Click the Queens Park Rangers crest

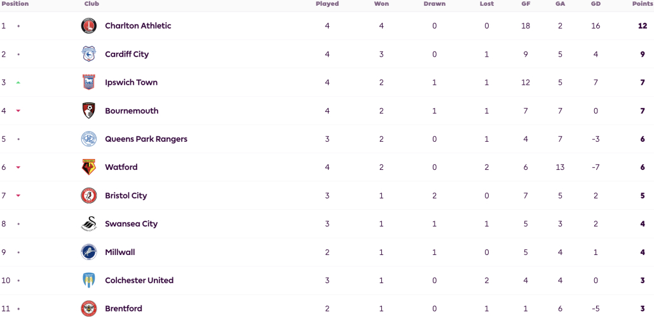point(89,139)
